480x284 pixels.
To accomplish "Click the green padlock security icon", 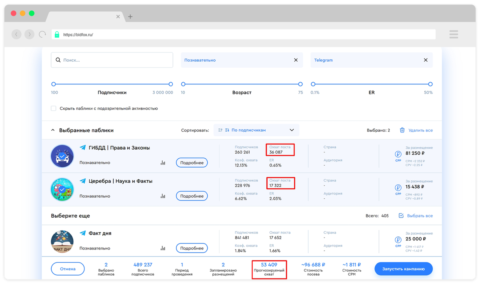I will [57, 34].
